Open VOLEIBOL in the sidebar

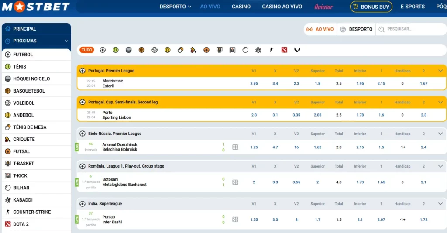[36, 103]
